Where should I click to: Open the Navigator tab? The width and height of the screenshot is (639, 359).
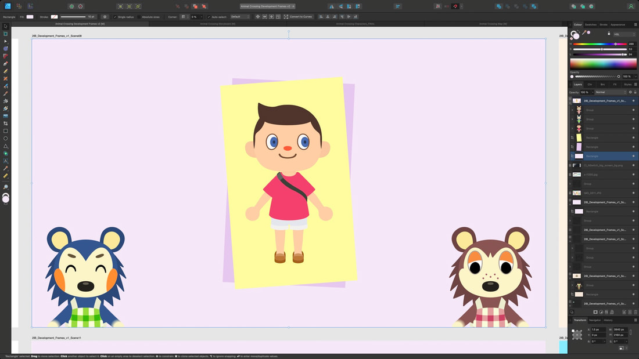tap(595, 320)
